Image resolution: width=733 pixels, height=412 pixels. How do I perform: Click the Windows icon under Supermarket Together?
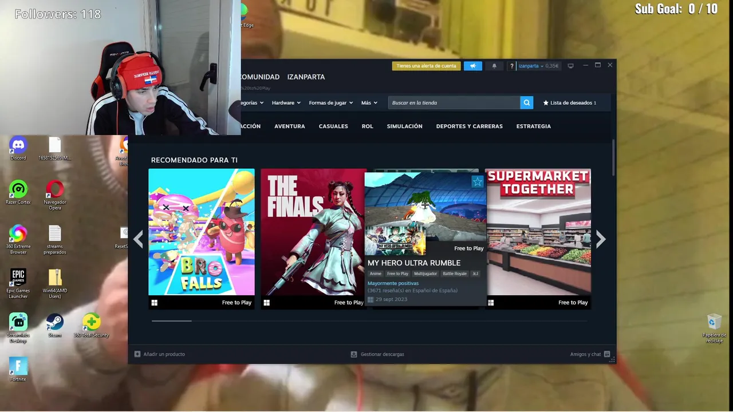pos(491,303)
